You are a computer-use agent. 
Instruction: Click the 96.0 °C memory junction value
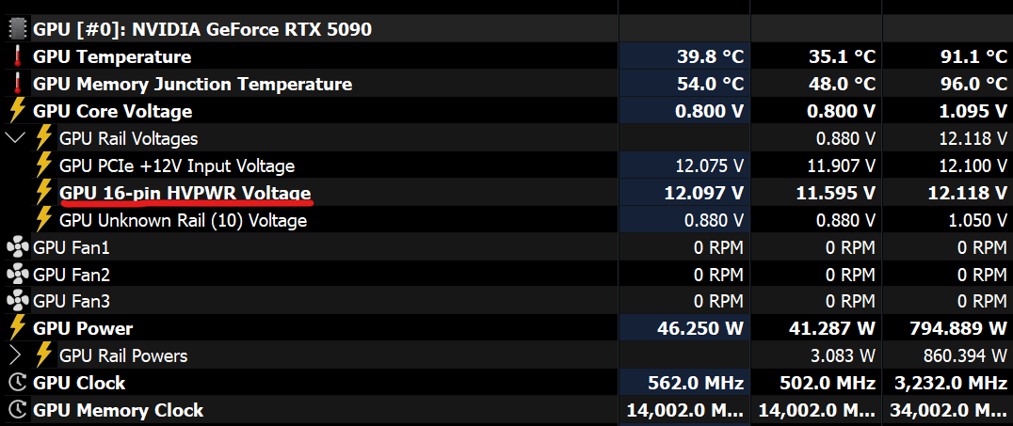click(973, 84)
